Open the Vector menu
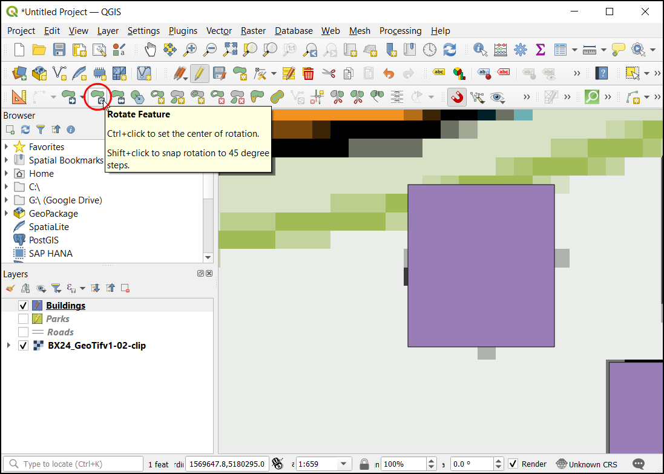The image size is (664, 474). 219,30
